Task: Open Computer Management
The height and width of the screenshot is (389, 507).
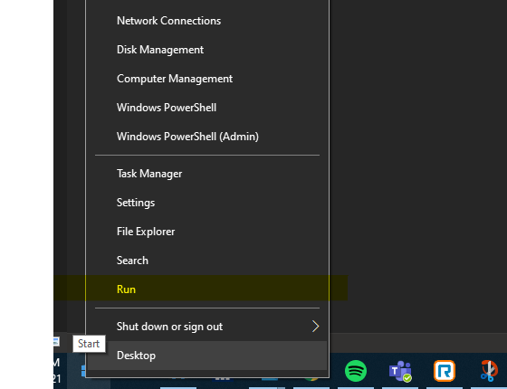Action: (207, 79)
